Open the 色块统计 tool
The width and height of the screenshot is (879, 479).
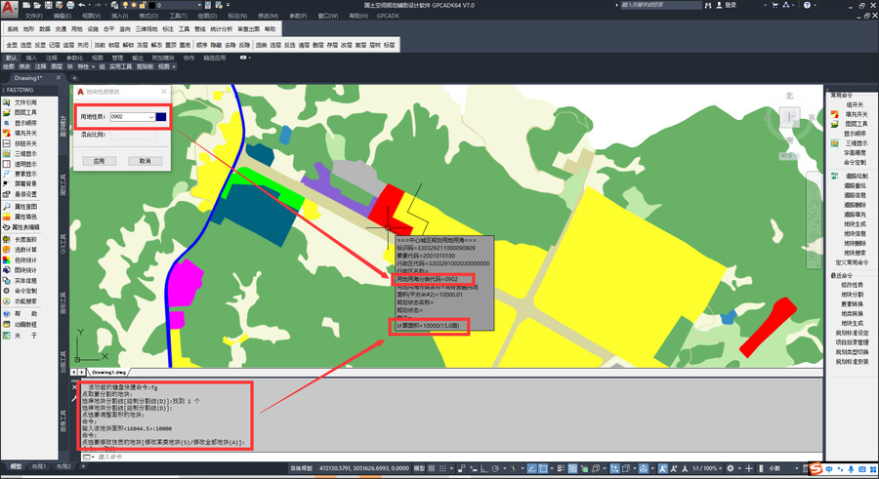pos(20,259)
